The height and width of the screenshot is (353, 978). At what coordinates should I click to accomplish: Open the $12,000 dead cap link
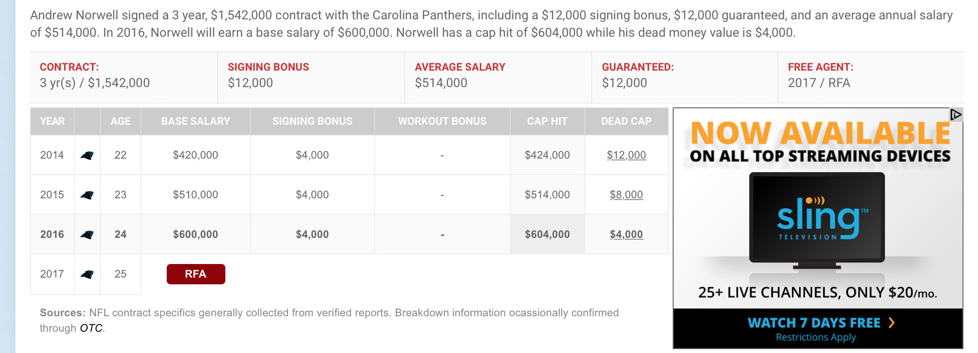click(626, 155)
